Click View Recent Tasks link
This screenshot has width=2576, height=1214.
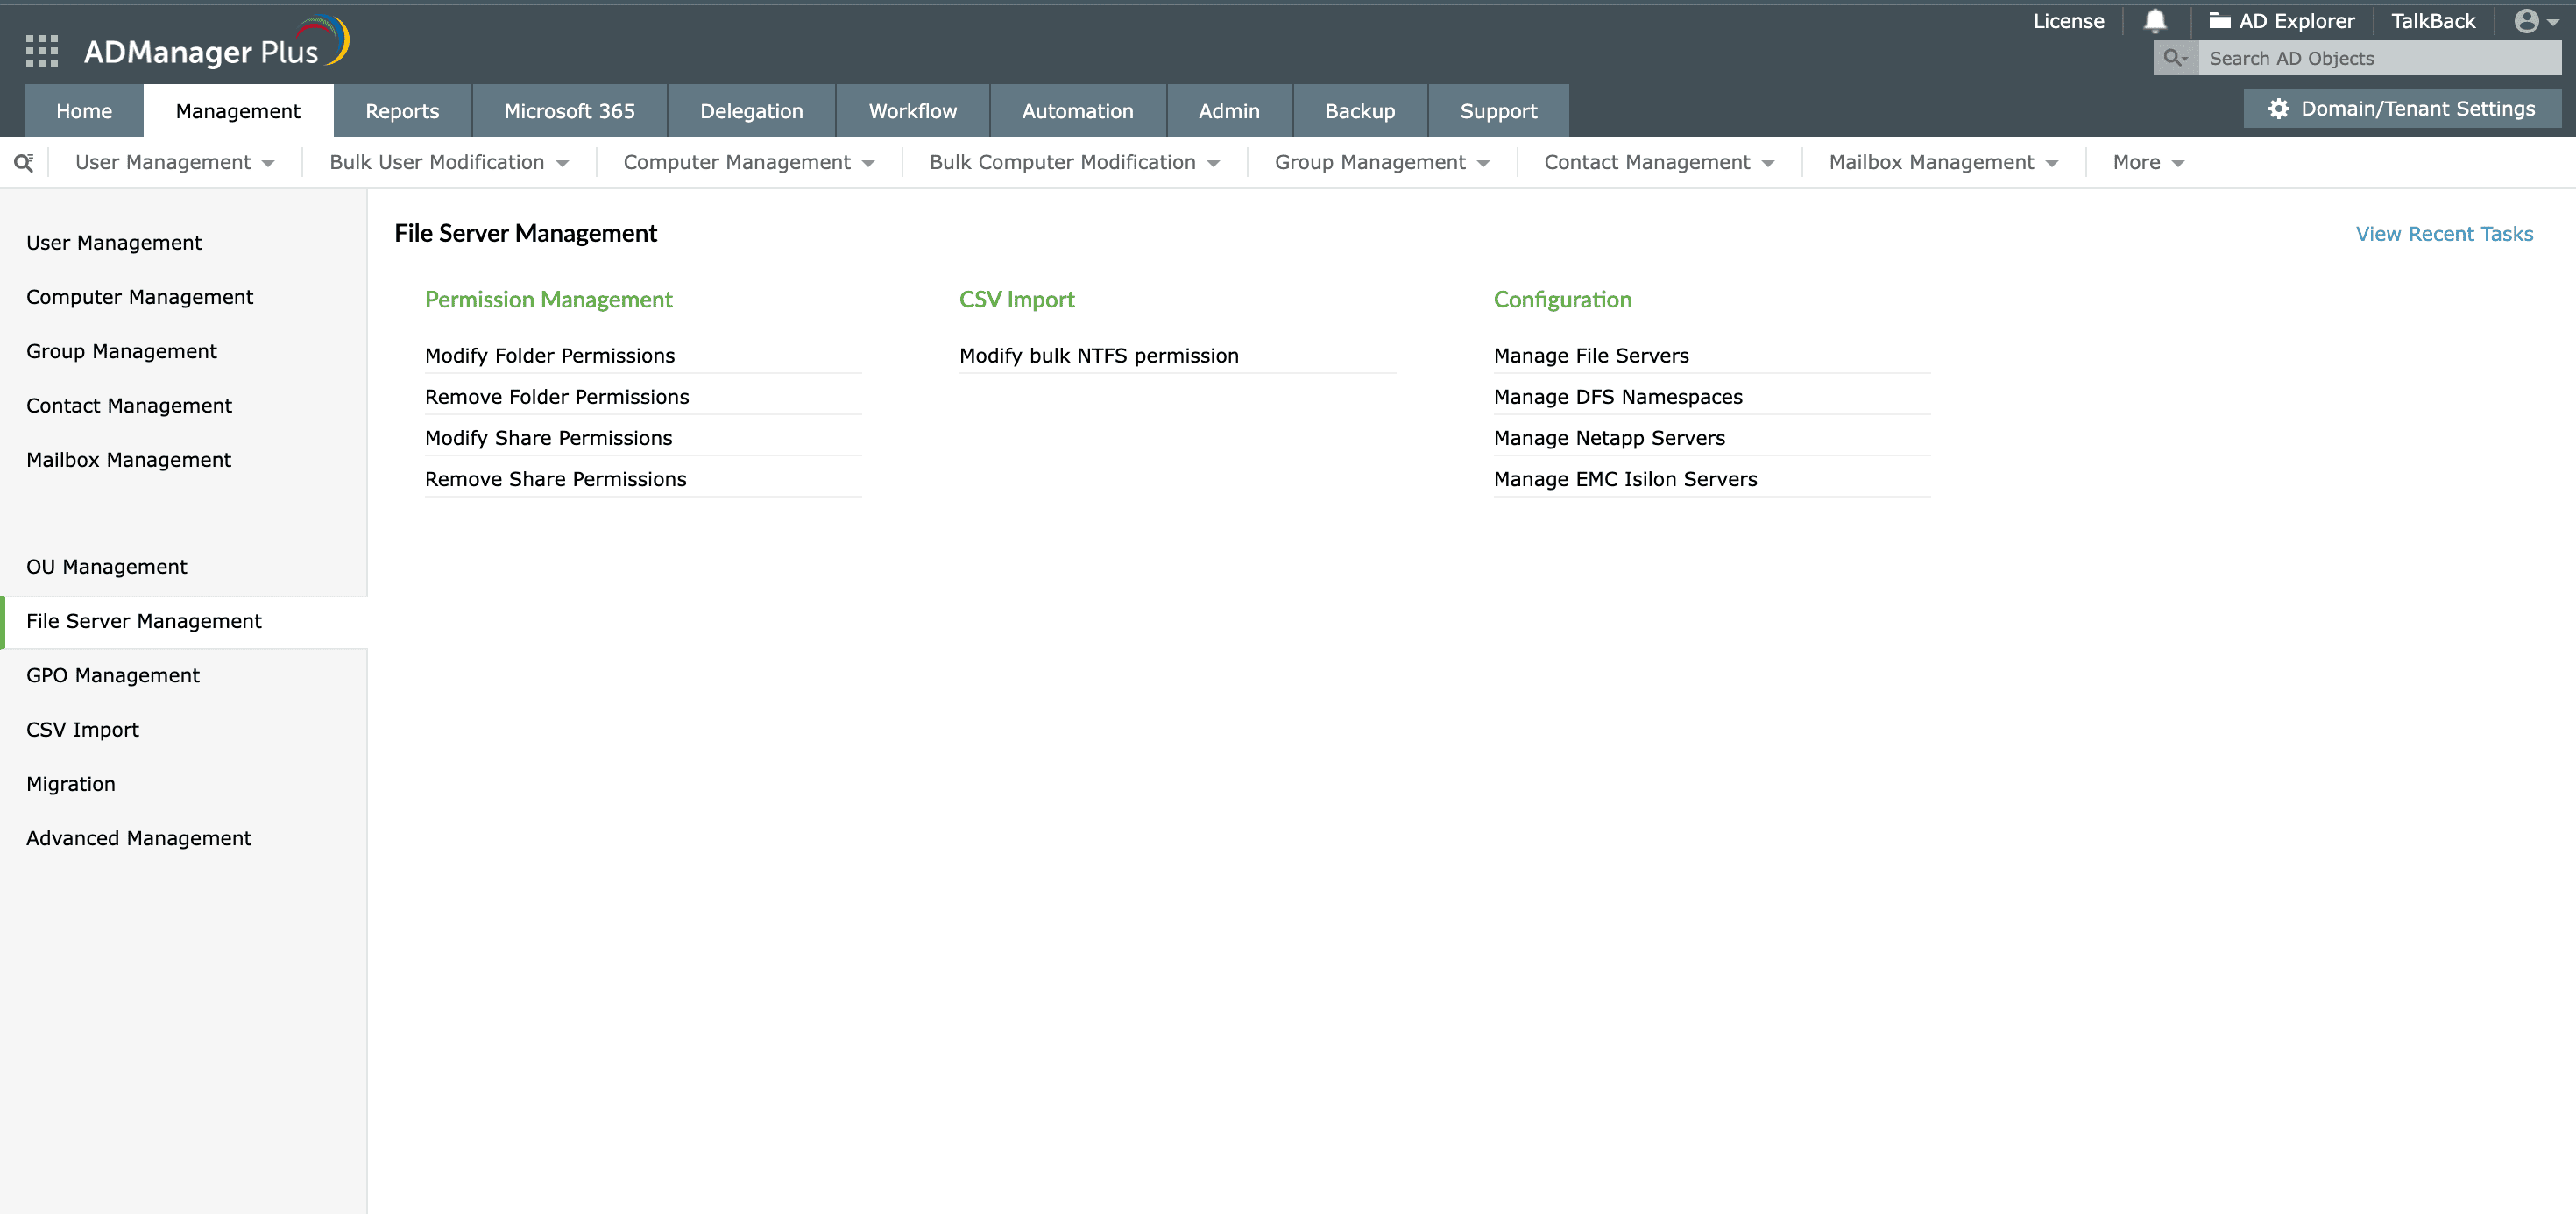click(x=2443, y=234)
